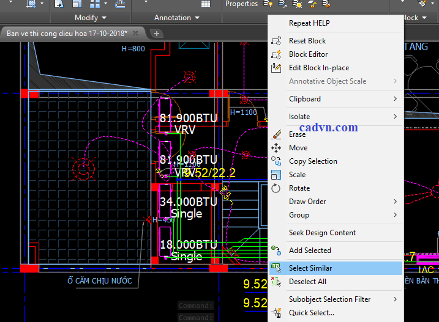This screenshot has width=439, height=322.
Task: Click Select Similar in context menu
Action: coord(310,268)
